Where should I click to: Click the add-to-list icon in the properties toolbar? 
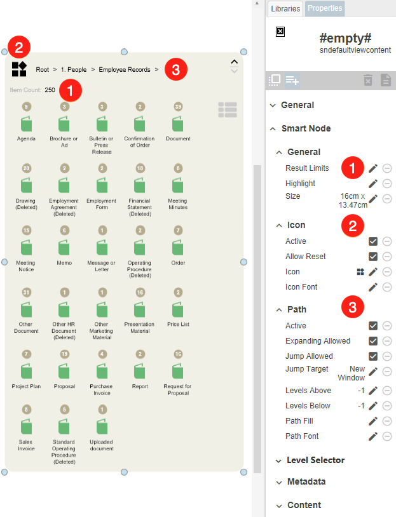tap(292, 80)
